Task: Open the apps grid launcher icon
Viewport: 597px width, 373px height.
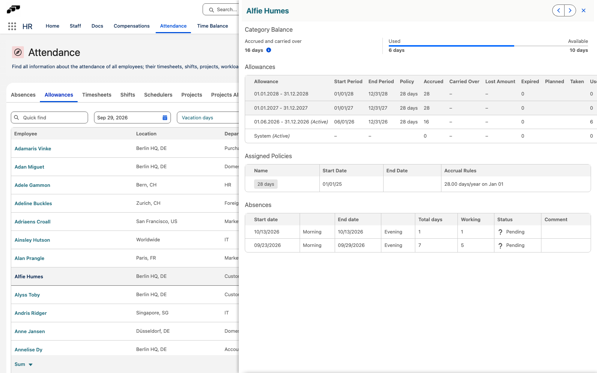Action: coord(12,26)
